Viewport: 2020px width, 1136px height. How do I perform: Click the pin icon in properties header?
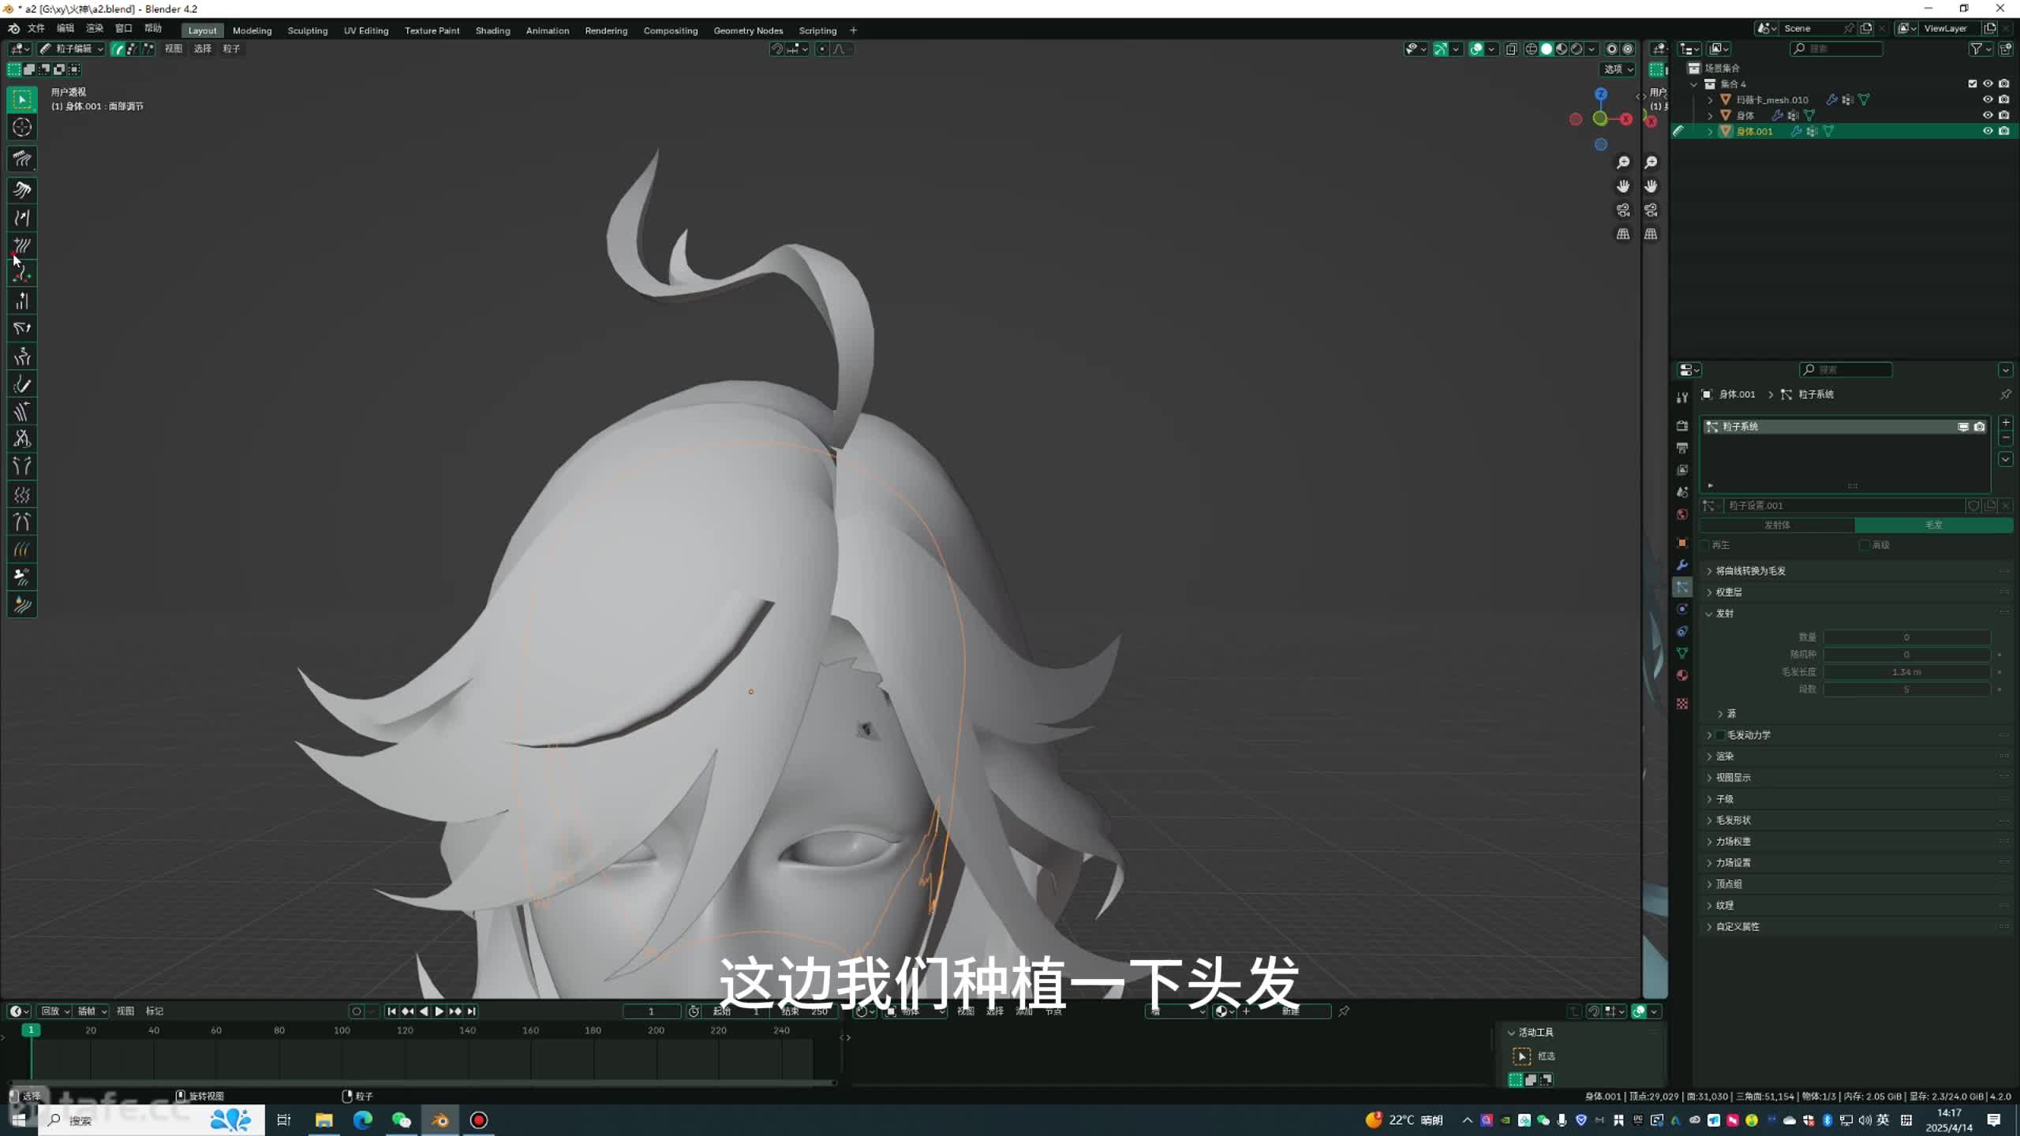click(2006, 394)
